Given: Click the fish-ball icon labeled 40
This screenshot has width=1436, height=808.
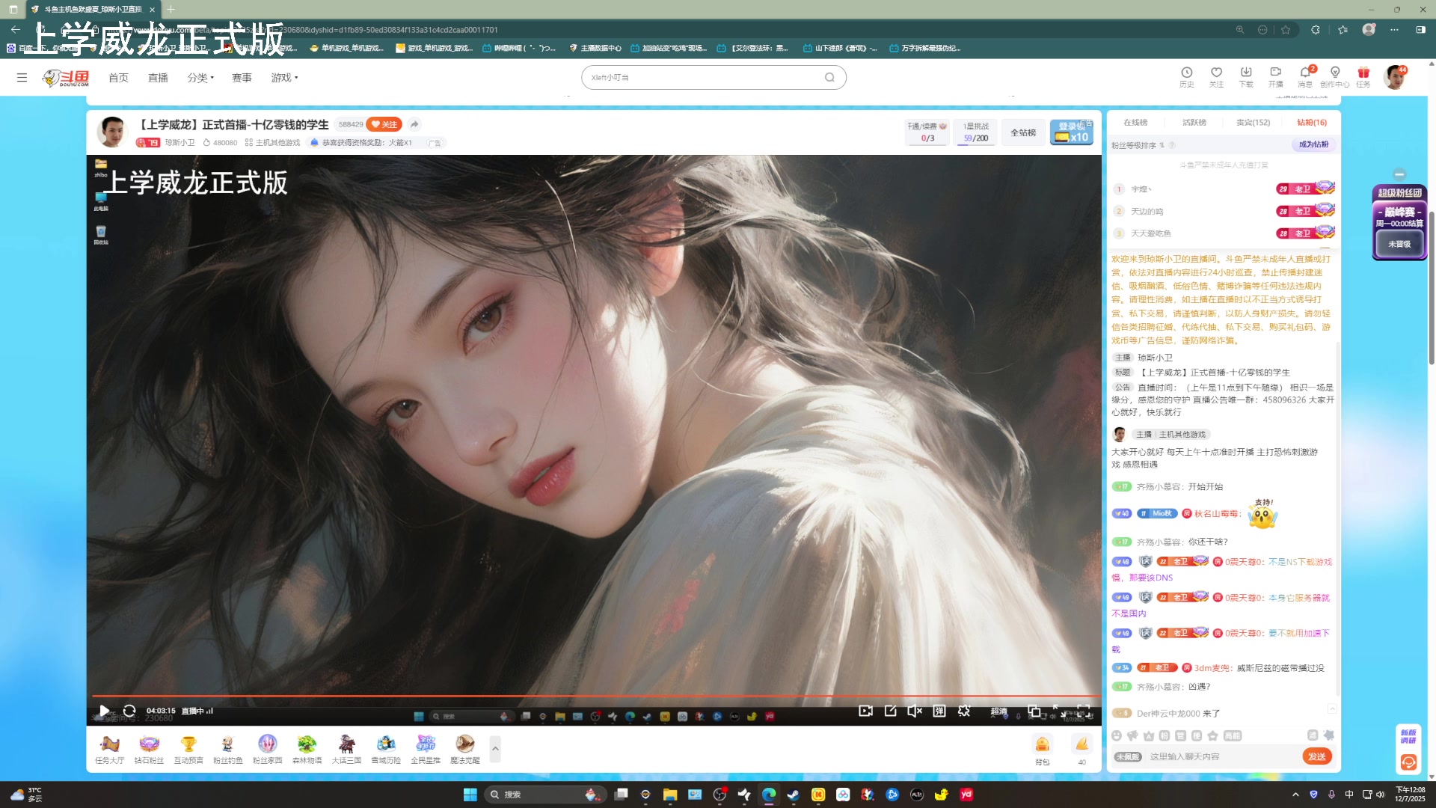Looking at the screenshot, I should [1081, 744].
